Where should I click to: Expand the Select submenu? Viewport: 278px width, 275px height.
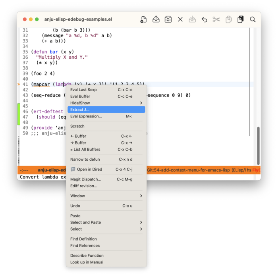106,229
